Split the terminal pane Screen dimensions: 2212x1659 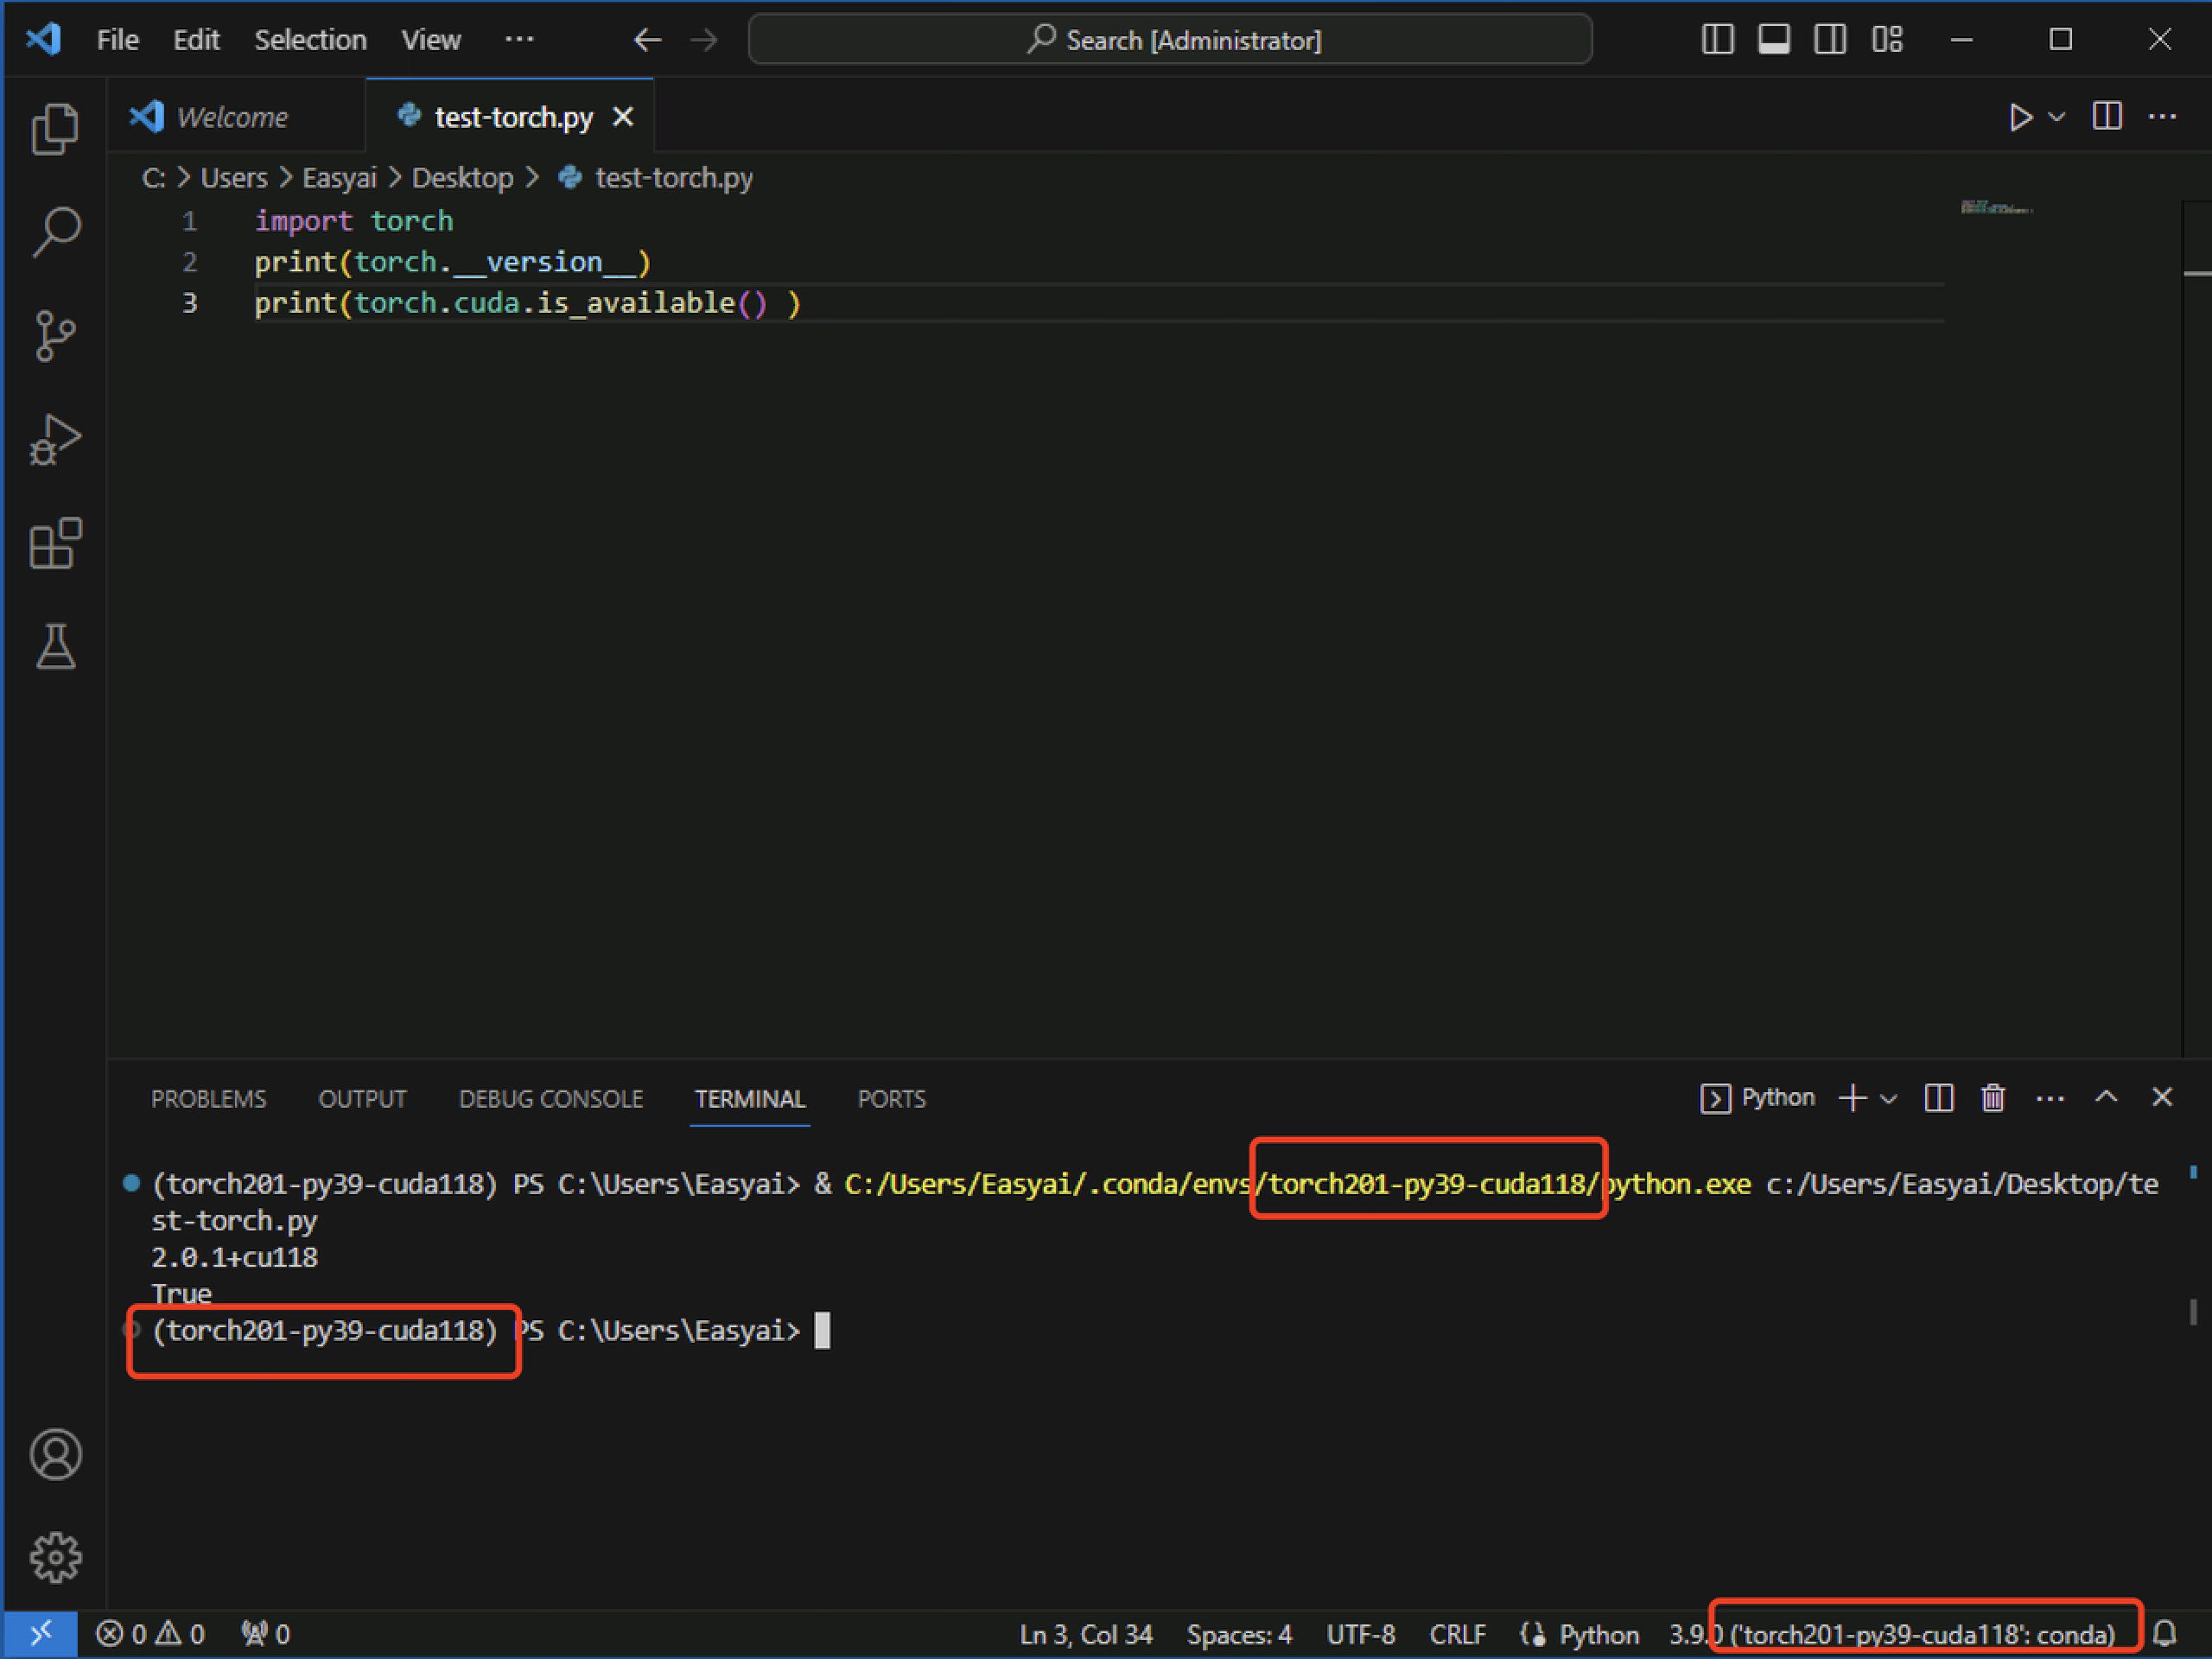click(1938, 1097)
